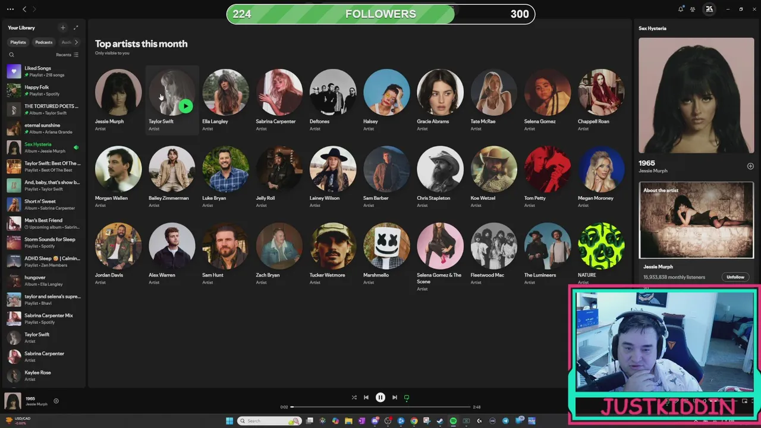Play Taylor Swift with green play button
This screenshot has height=428, width=761.
coord(185,106)
